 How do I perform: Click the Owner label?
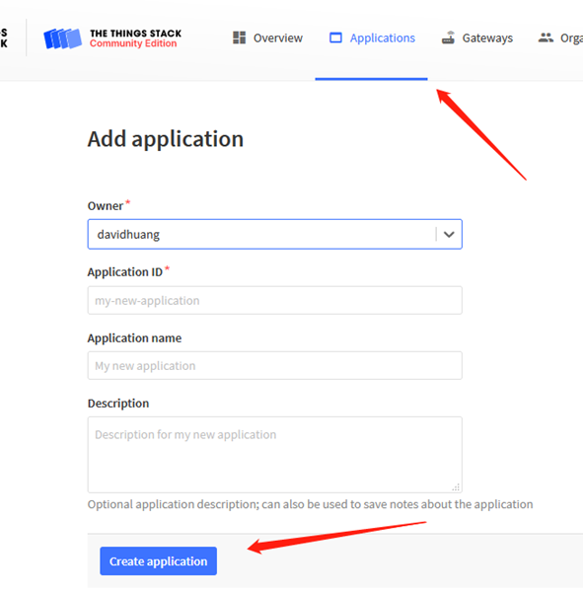click(106, 206)
